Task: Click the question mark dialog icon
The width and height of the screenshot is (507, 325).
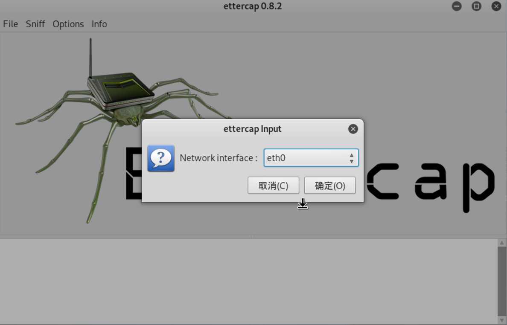Action: (161, 158)
